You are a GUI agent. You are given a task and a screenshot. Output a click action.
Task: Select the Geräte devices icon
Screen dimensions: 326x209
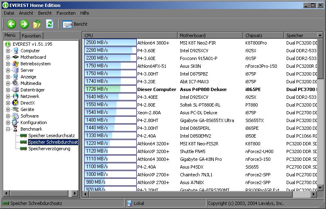(16, 109)
